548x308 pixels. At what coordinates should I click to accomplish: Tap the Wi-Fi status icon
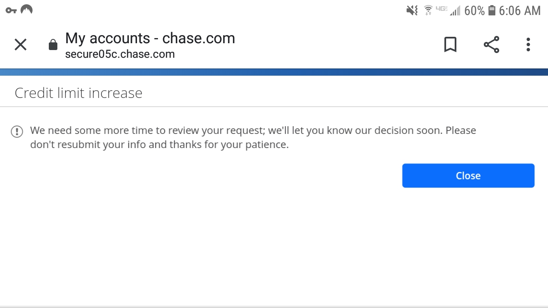pyautogui.click(x=428, y=10)
